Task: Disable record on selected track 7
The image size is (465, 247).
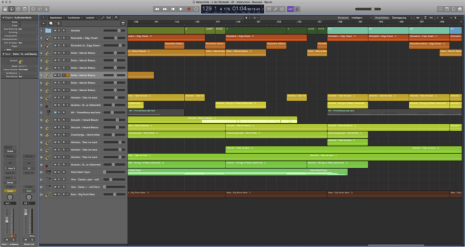Action: coord(63,76)
